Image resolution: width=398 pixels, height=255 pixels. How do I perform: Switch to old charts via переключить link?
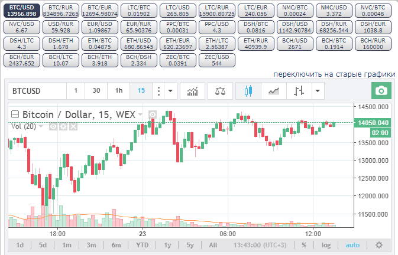(x=334, y=74)
